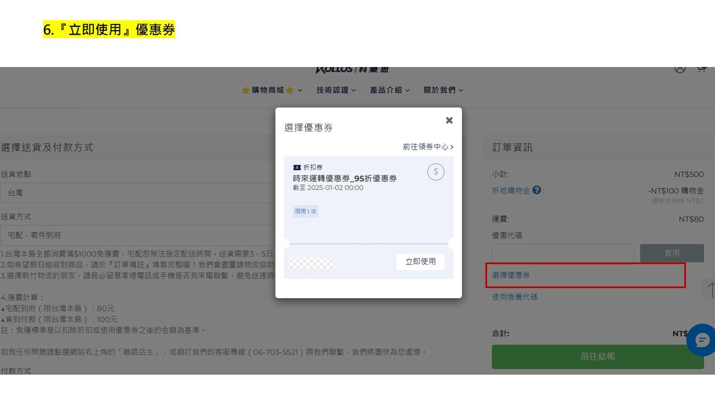This screenshot has height=402, width=715.
Task: Click the 折抵購物金 help question mark
Action: pyautogui.click(x=537, y=190)
